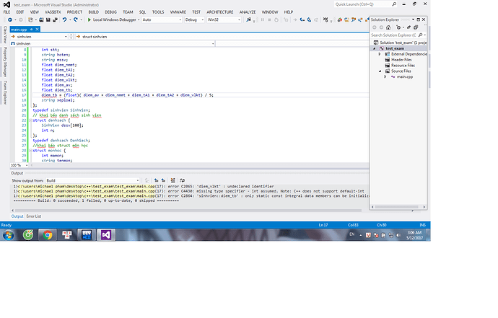498x318 pixels.
Task: Open the Class View side tab
Action: tap(5, 35)
